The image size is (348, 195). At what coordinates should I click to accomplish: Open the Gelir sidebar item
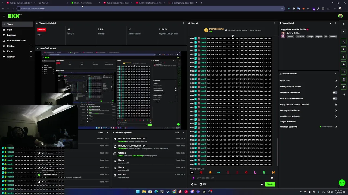point(17,30)
